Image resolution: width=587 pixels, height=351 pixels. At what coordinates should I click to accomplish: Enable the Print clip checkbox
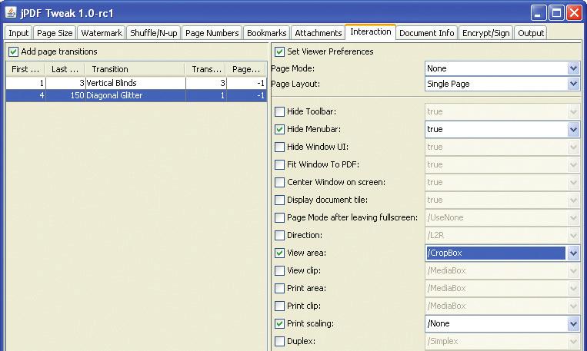279,306
